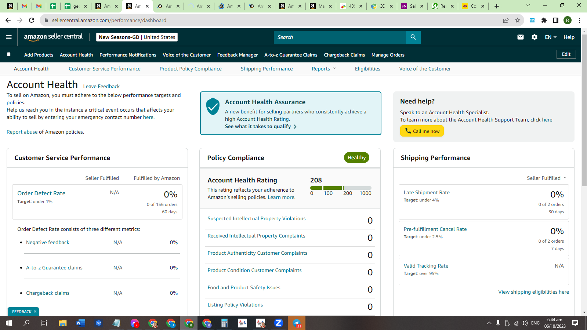
Task: Open the Seller Fulfilled dropdown in Shipping Performance
Action: pyautogui.click(x=547, y=178)
